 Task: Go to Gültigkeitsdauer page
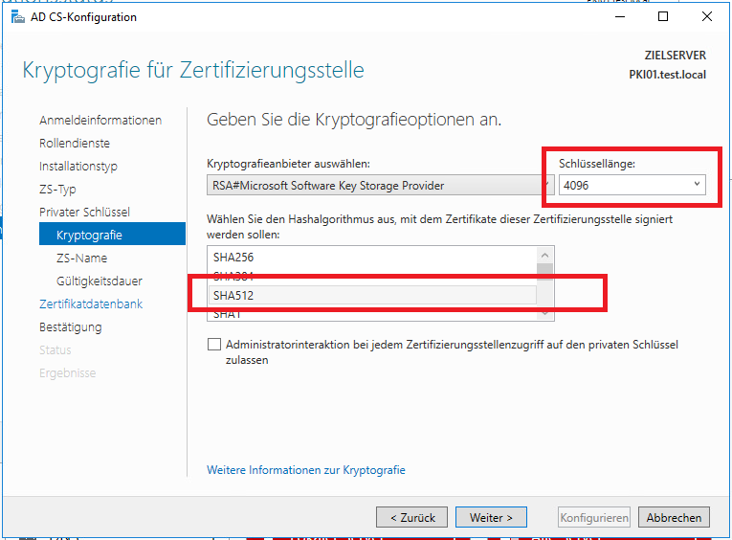[100, 281]
